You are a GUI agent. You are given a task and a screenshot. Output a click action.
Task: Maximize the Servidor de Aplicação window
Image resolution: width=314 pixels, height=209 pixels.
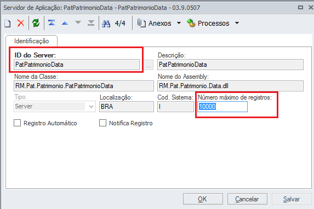click(x=300, y=8)
